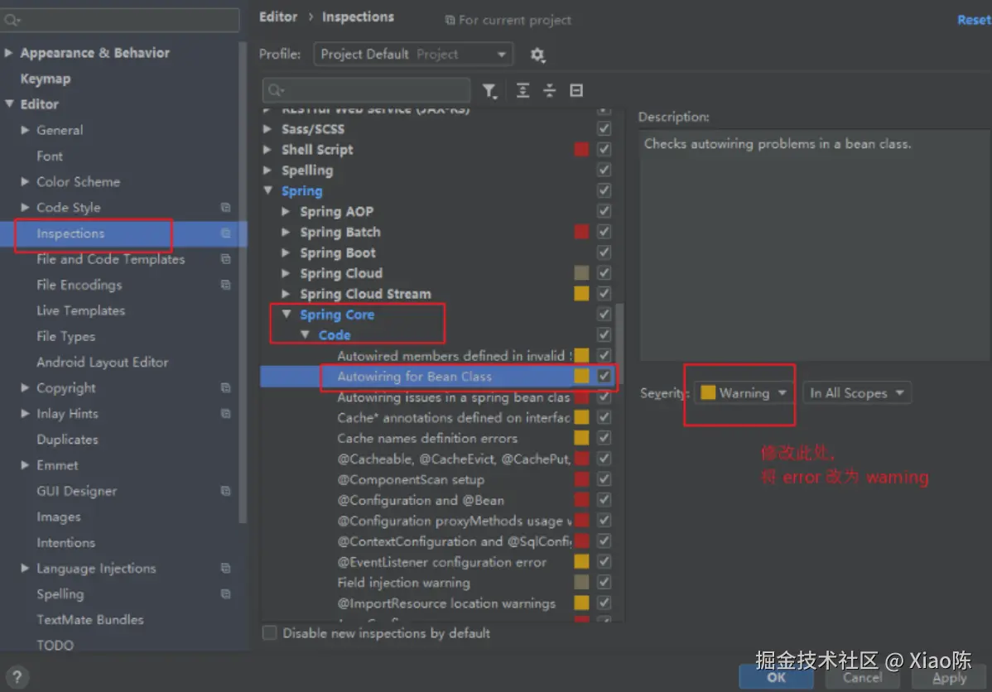Screen dimensions: 992x692
Task: Click the OK button
Action: 776,677
